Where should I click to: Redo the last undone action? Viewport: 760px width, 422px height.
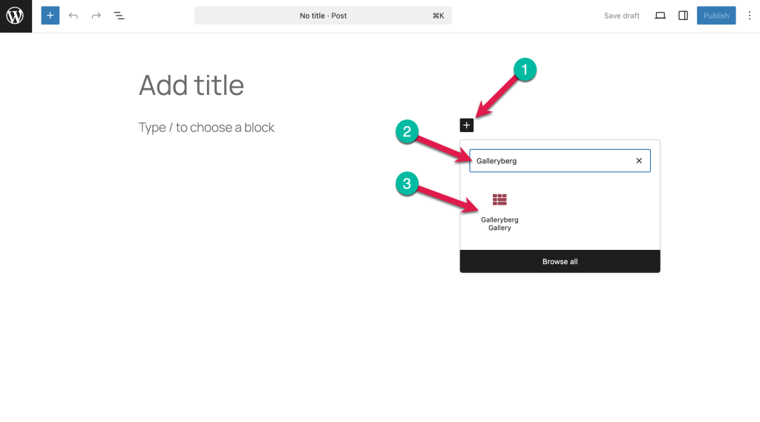(x=96, y=16)
